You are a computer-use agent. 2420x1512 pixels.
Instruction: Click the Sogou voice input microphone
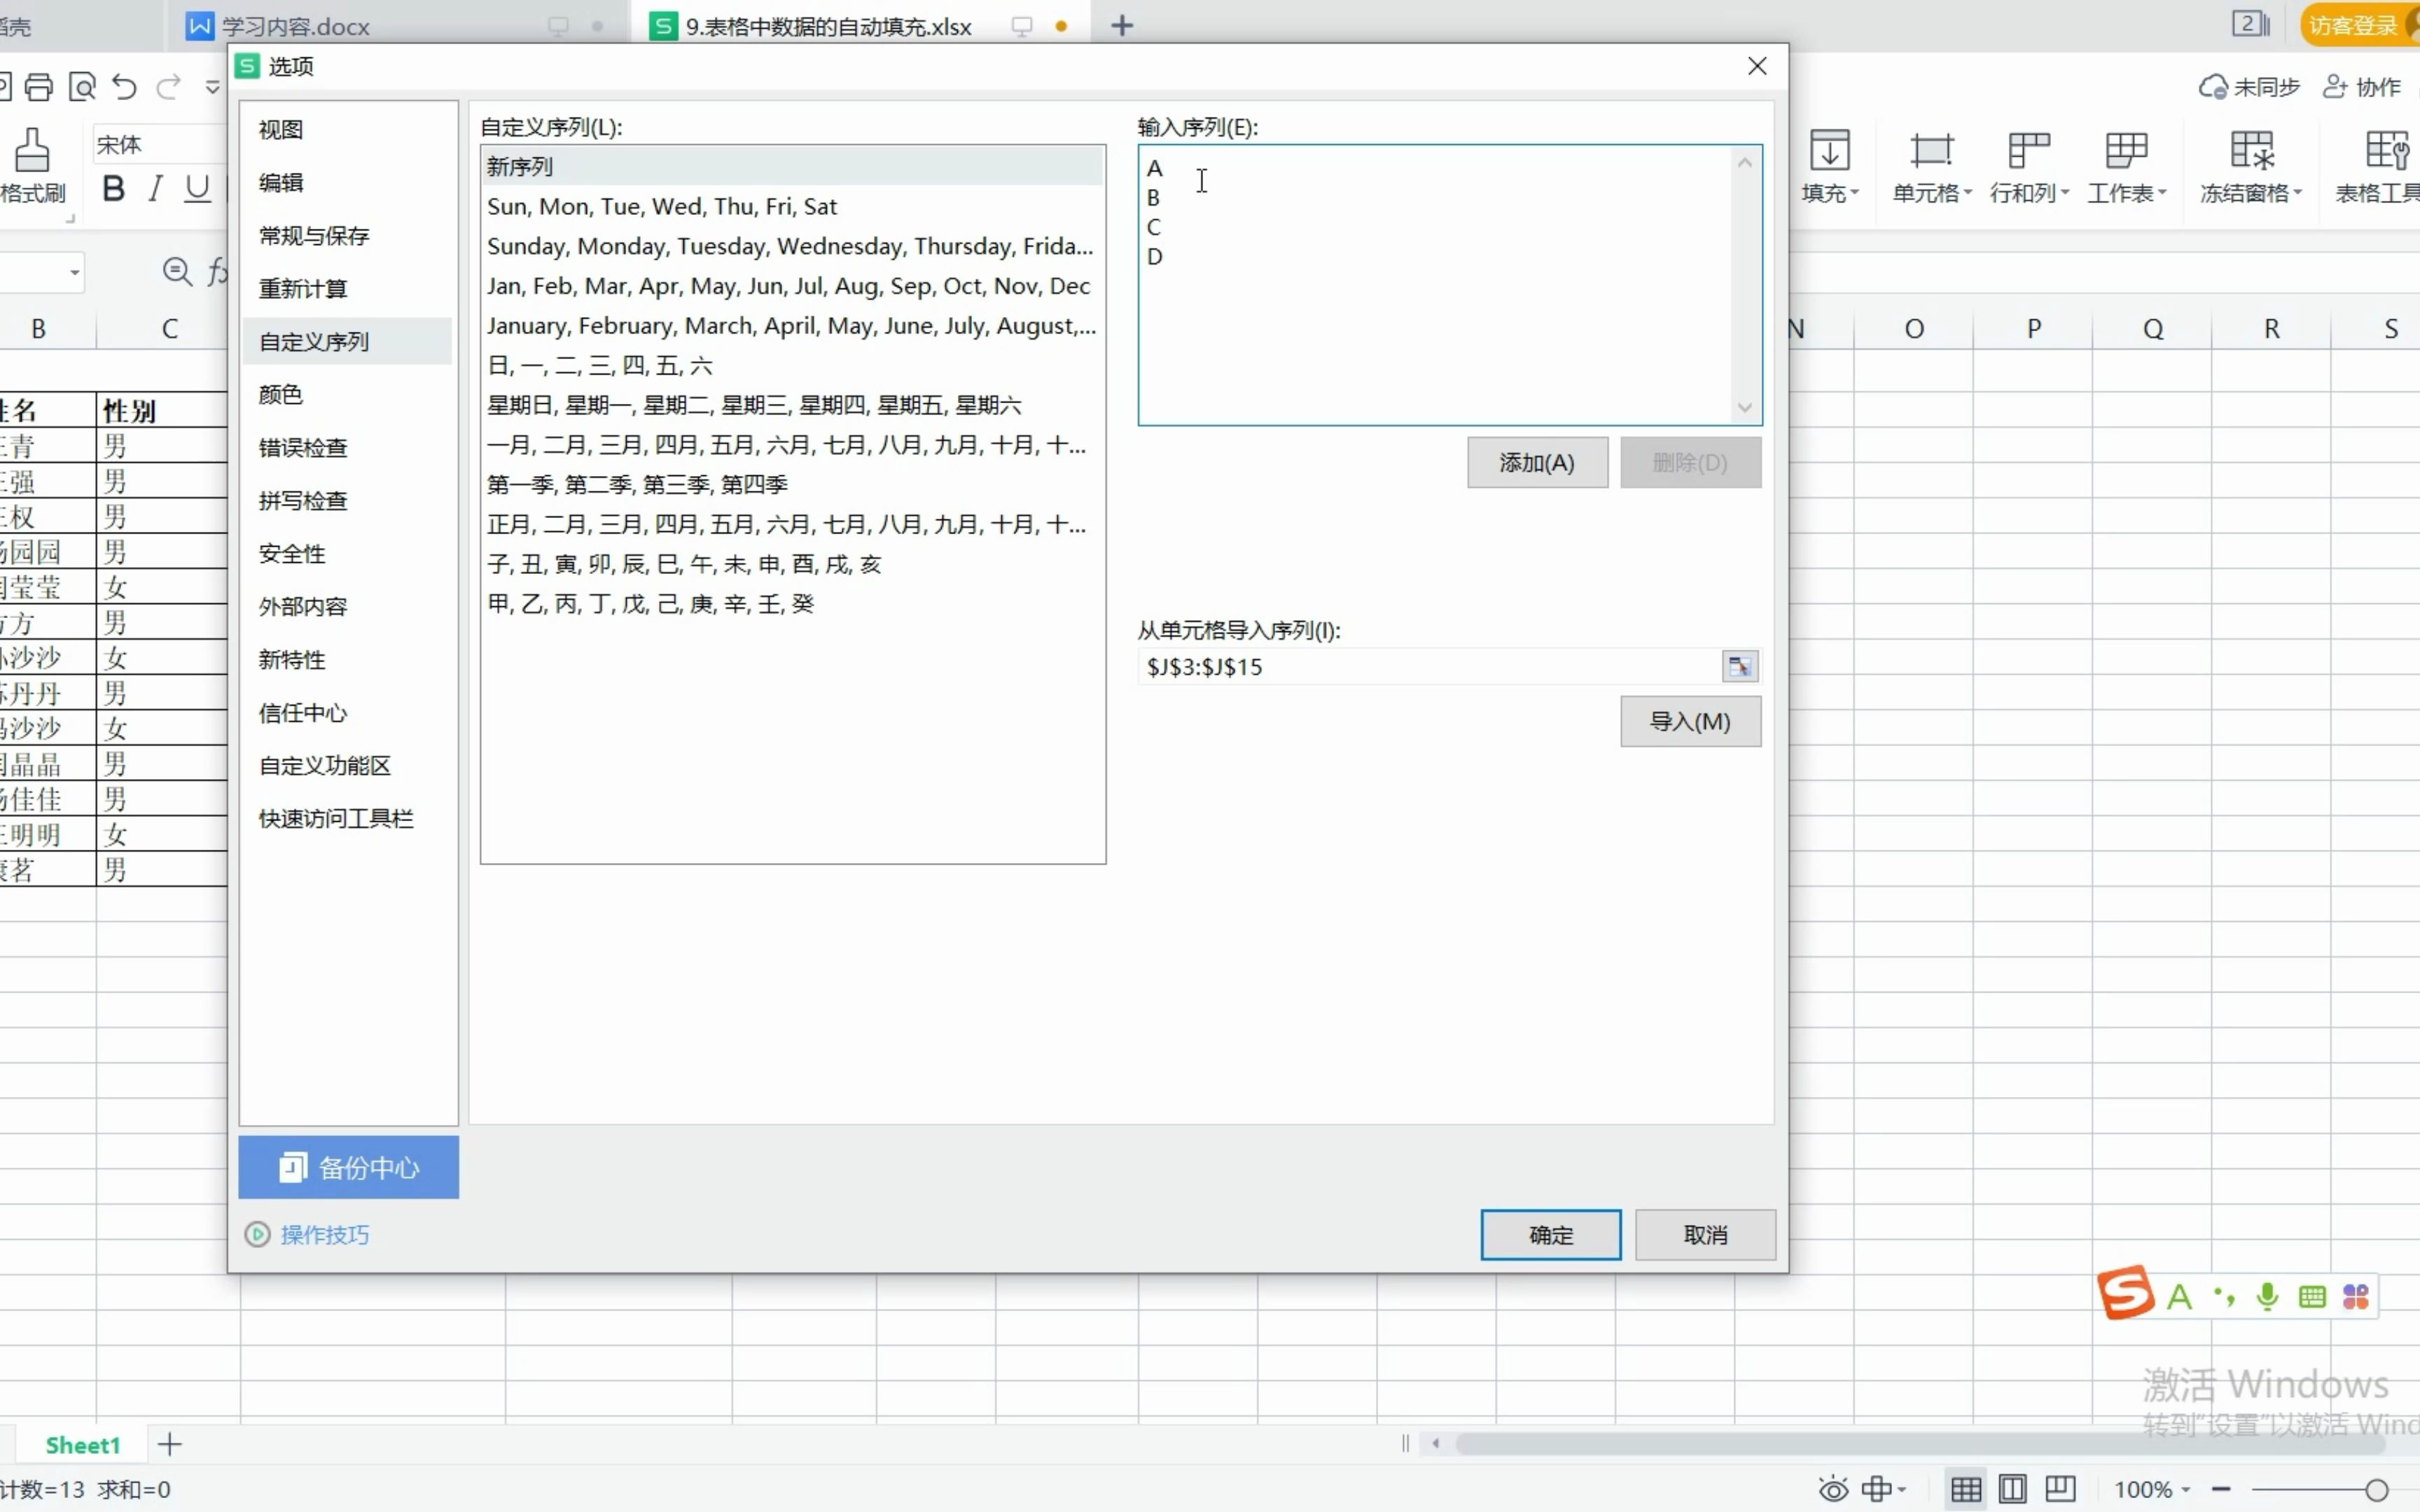point(2267,1297)
